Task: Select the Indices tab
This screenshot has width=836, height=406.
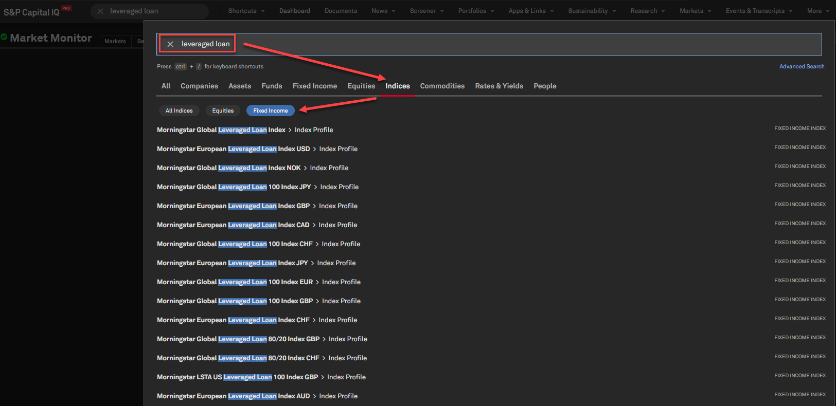Action: [398, 86]
